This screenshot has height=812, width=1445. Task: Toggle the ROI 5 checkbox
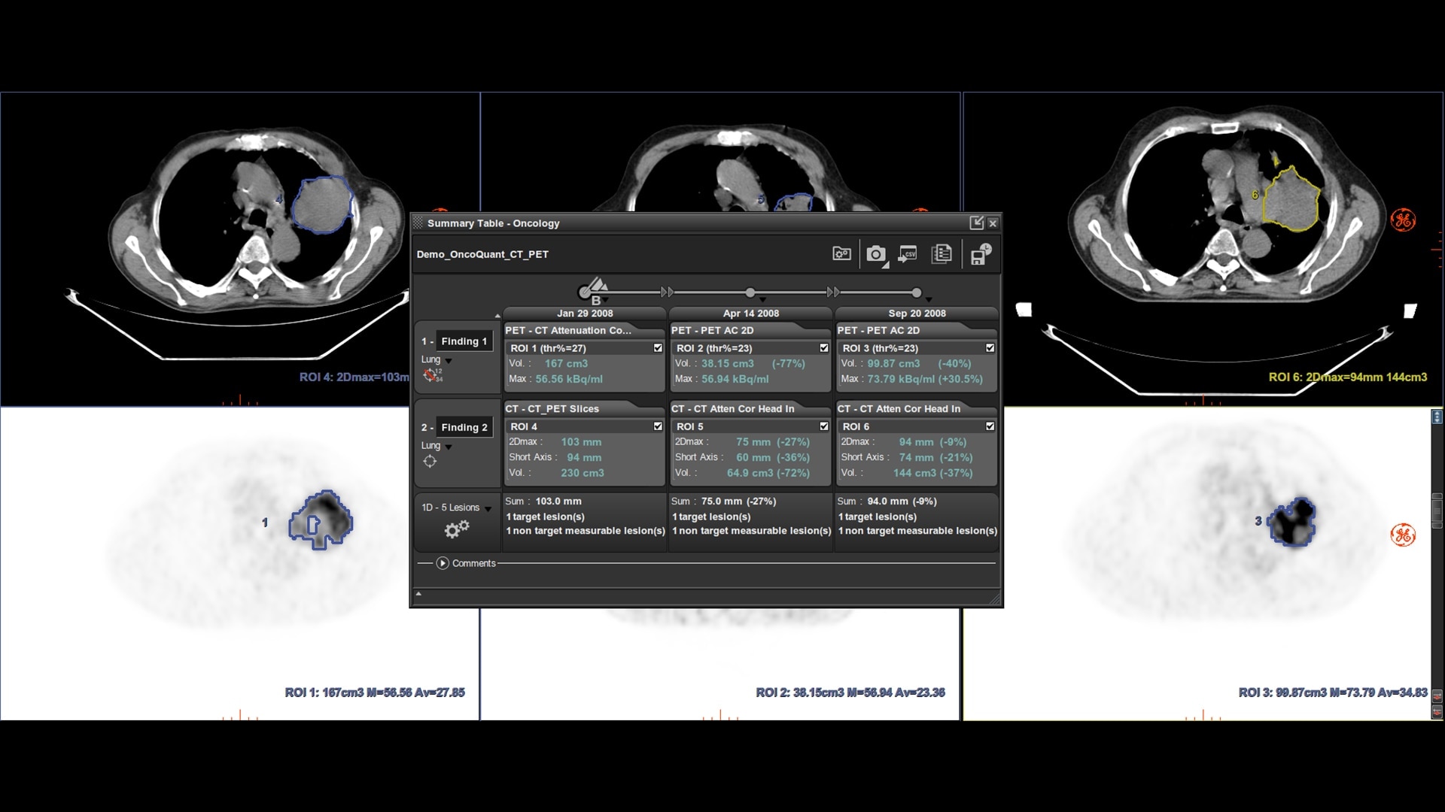[824, 426]
